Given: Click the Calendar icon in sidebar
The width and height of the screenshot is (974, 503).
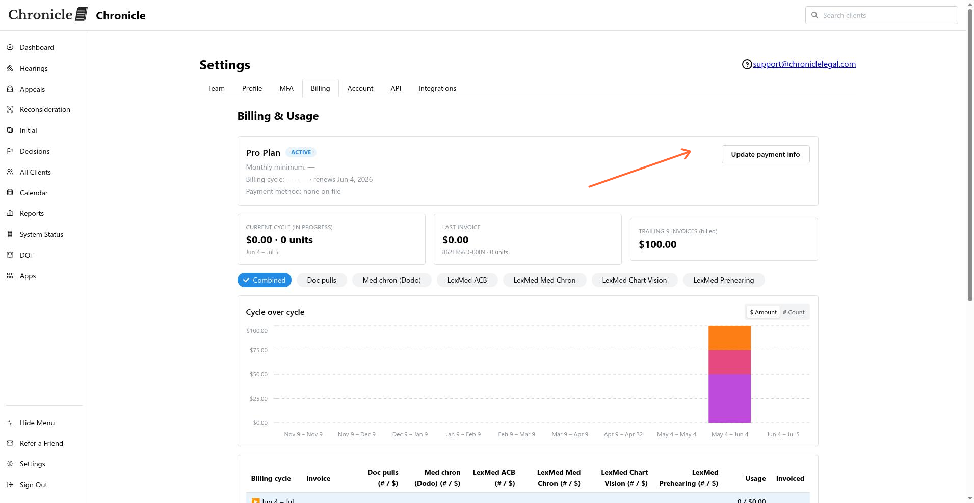Looking at the screenshot, I should coord(10,193).
